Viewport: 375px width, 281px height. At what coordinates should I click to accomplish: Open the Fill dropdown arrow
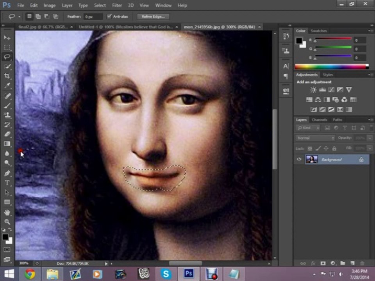click(370, 148)
